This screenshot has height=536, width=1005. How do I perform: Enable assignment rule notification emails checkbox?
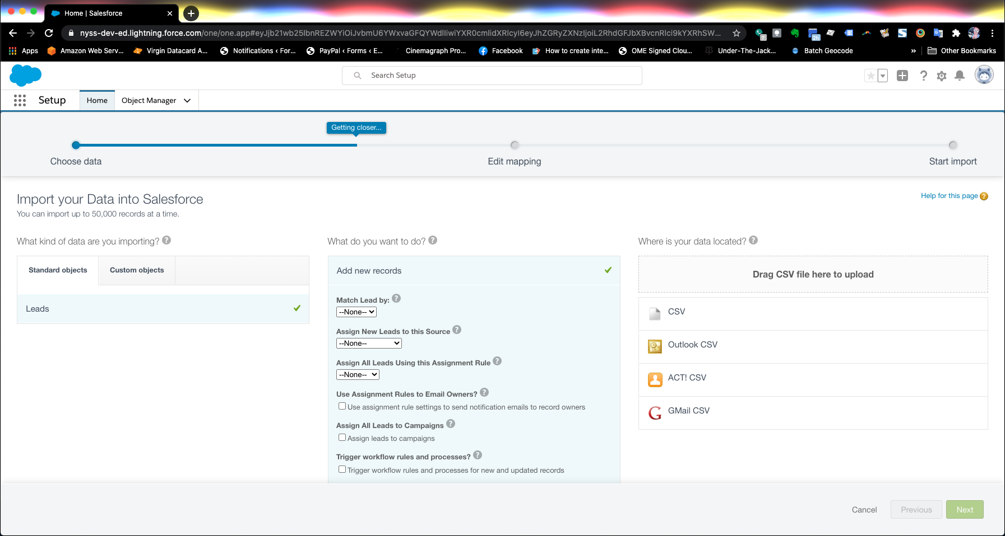[x=342, y=406]
